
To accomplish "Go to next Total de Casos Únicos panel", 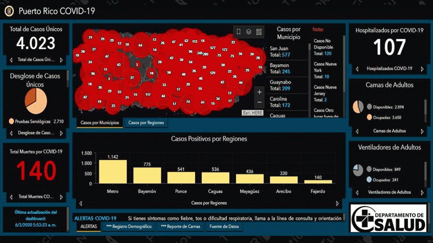I will click(61, 60).
